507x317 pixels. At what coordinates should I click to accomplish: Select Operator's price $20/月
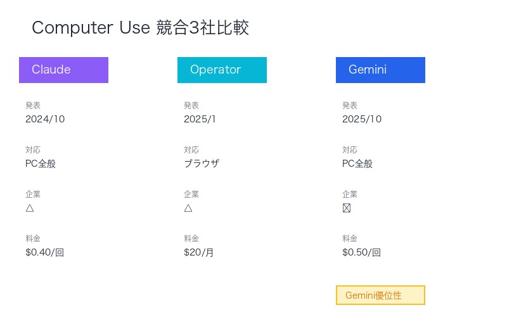coord(199,252)
